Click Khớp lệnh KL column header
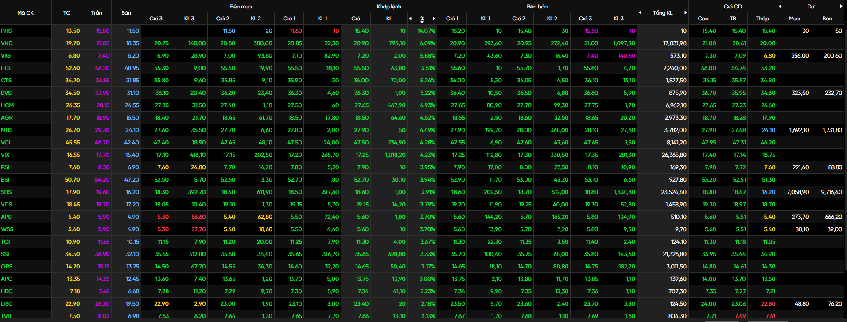 tap(389, 19)
